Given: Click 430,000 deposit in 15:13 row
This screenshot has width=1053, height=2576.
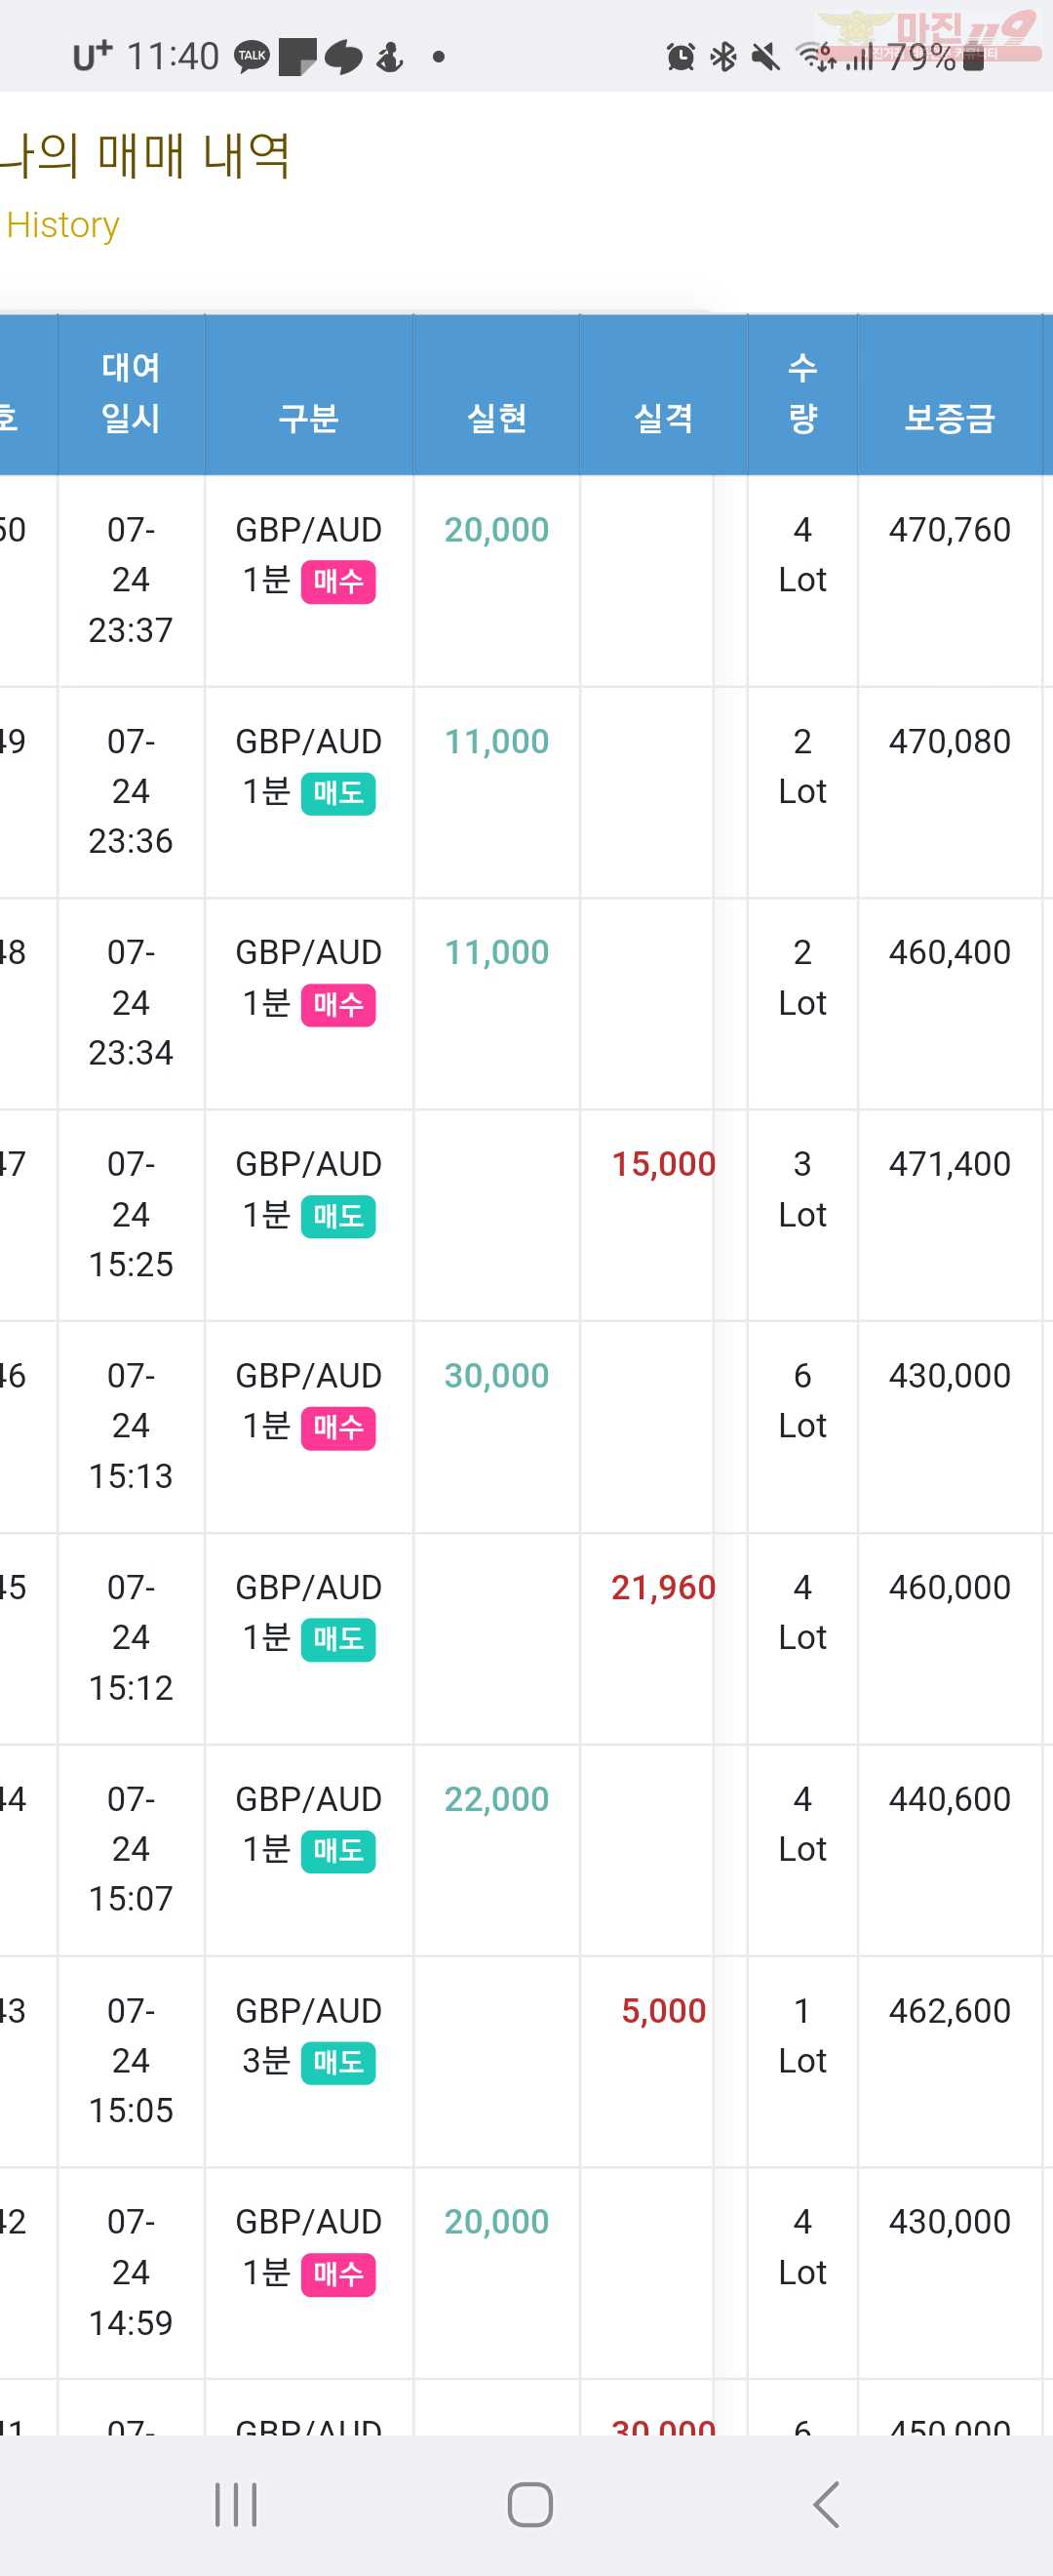Looking at the screenshot, I should click(x=949, y=1375).
